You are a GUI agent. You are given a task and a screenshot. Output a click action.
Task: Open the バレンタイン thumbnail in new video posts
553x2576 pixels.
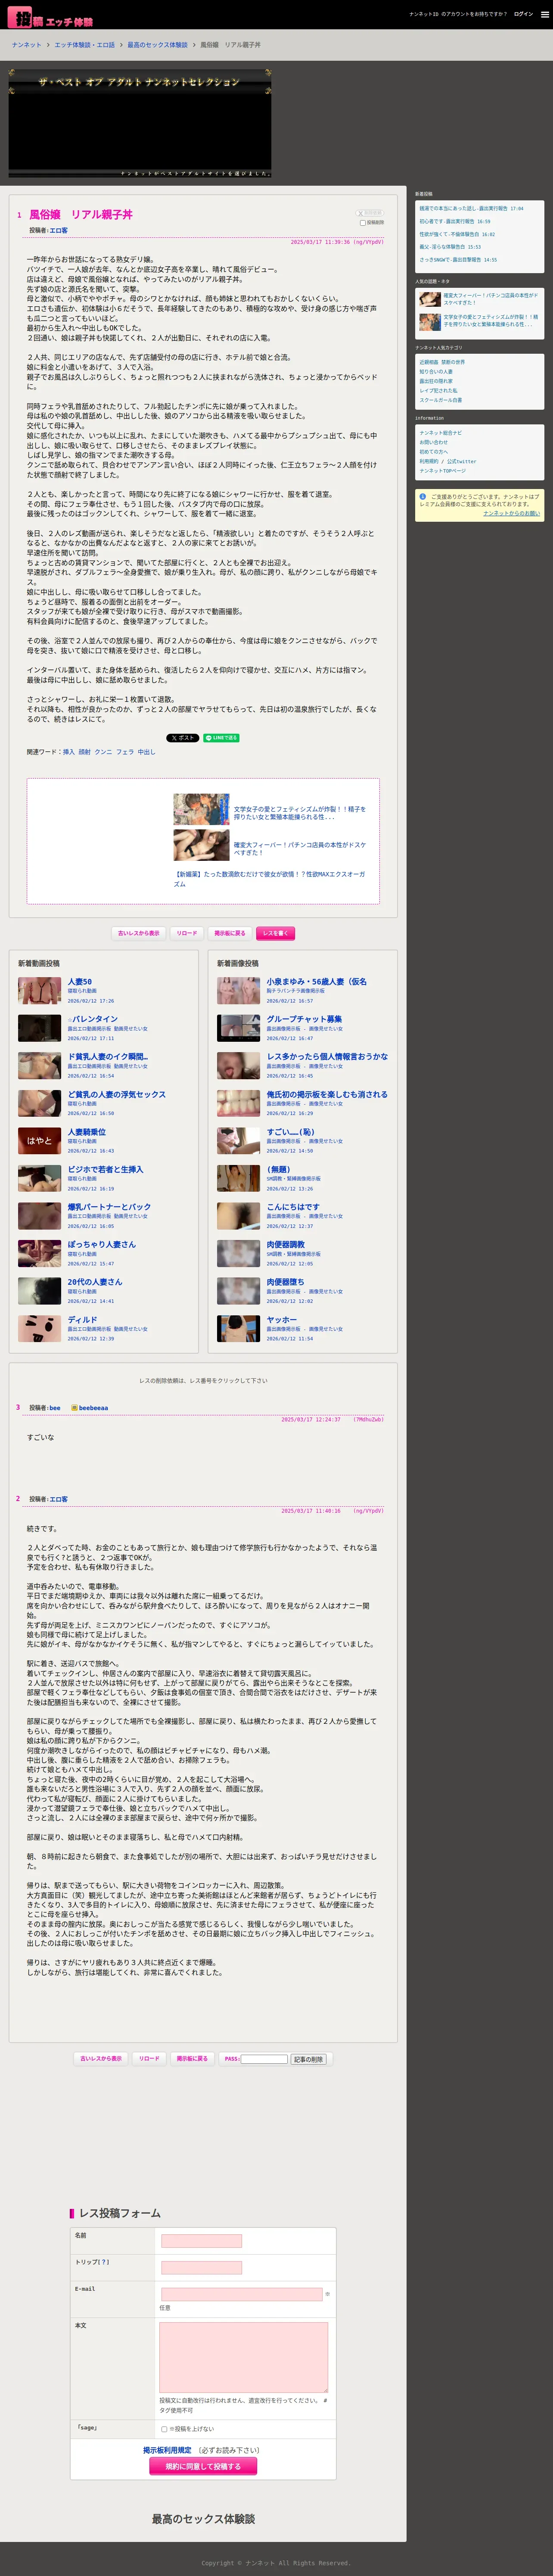(x=39, y=1027)
